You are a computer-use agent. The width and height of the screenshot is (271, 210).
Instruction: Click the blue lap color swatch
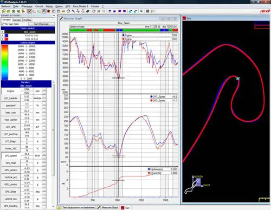(x=7, y=35)
